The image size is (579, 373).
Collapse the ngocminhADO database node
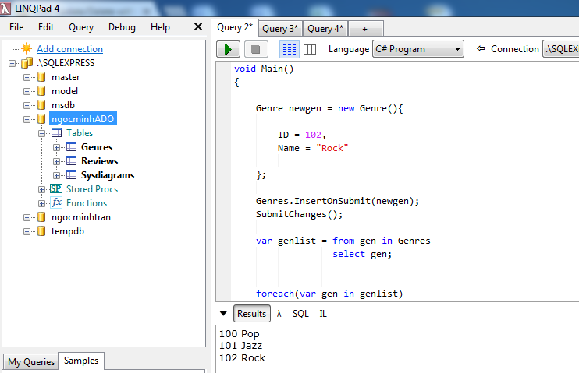(x=27, y=119)
